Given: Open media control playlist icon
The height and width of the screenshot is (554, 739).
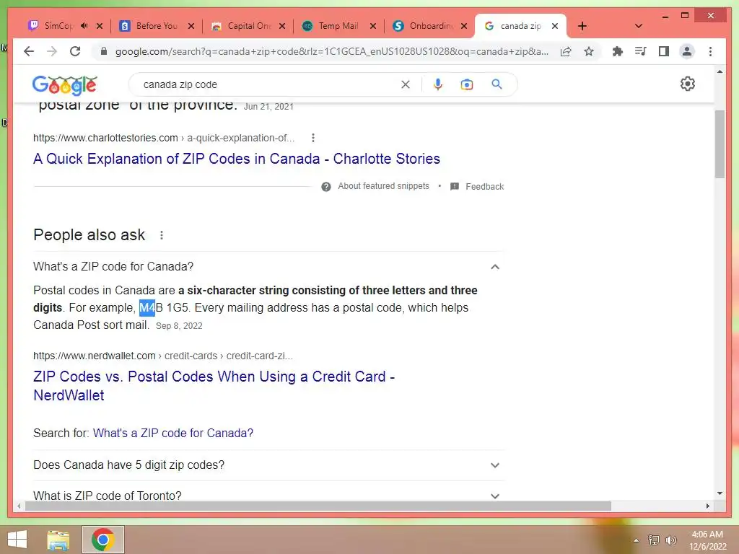Looking at the screenshot, I should point(641,51).
